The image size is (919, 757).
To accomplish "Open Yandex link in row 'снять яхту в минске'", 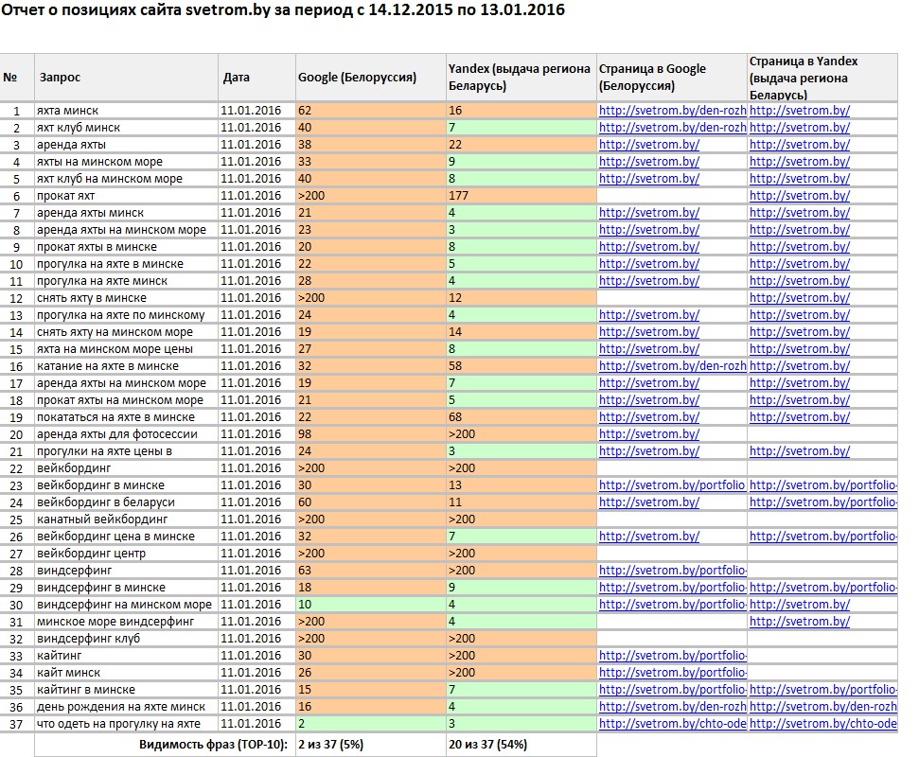I will [800, 298].
